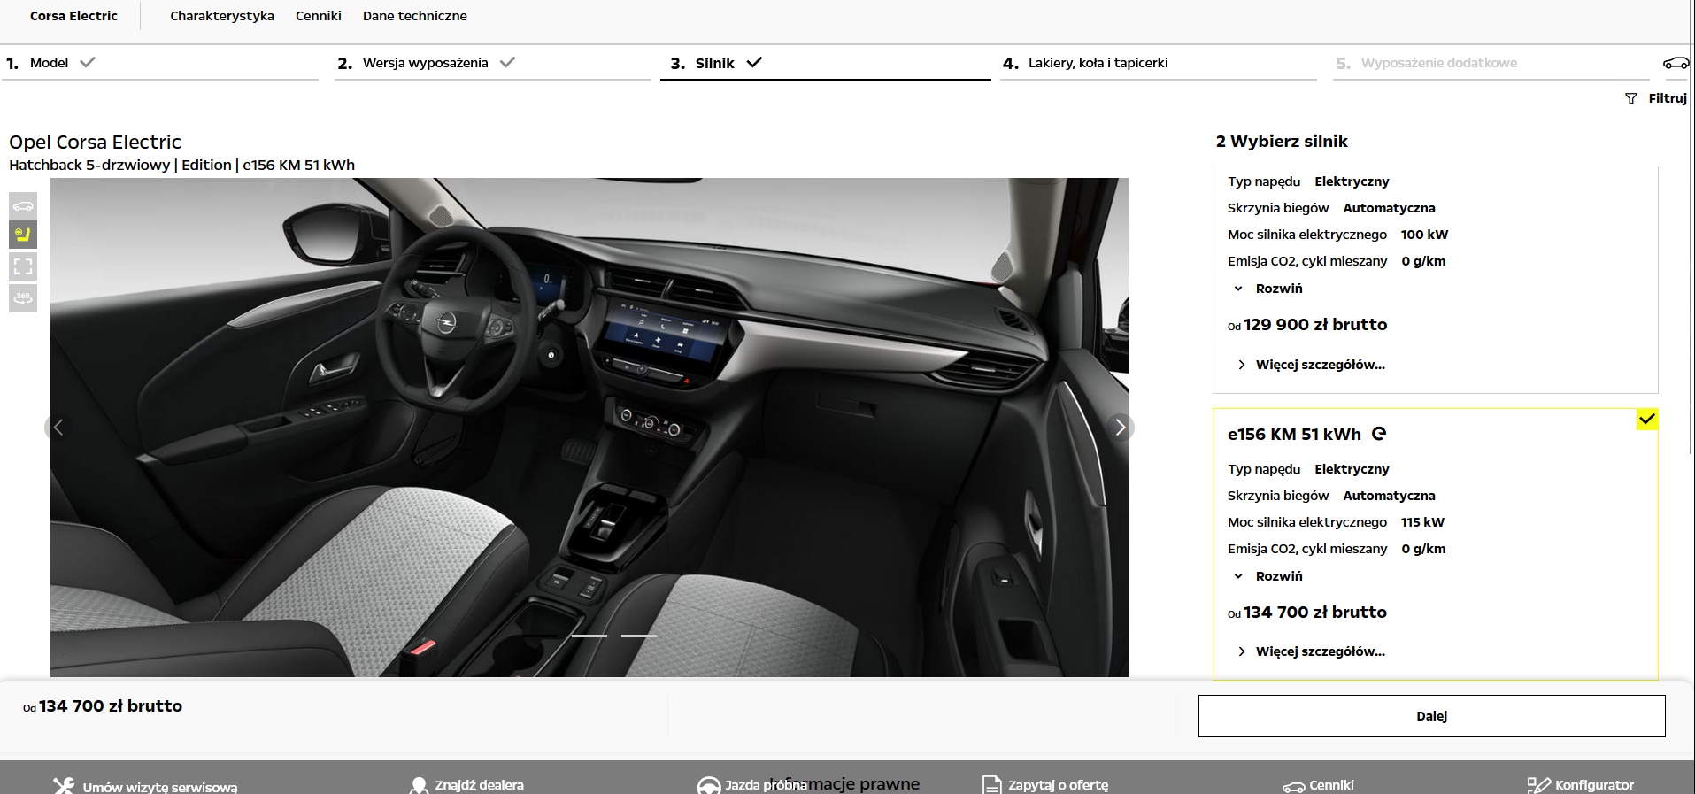Show previous image with left arrow

click(58, 428)
